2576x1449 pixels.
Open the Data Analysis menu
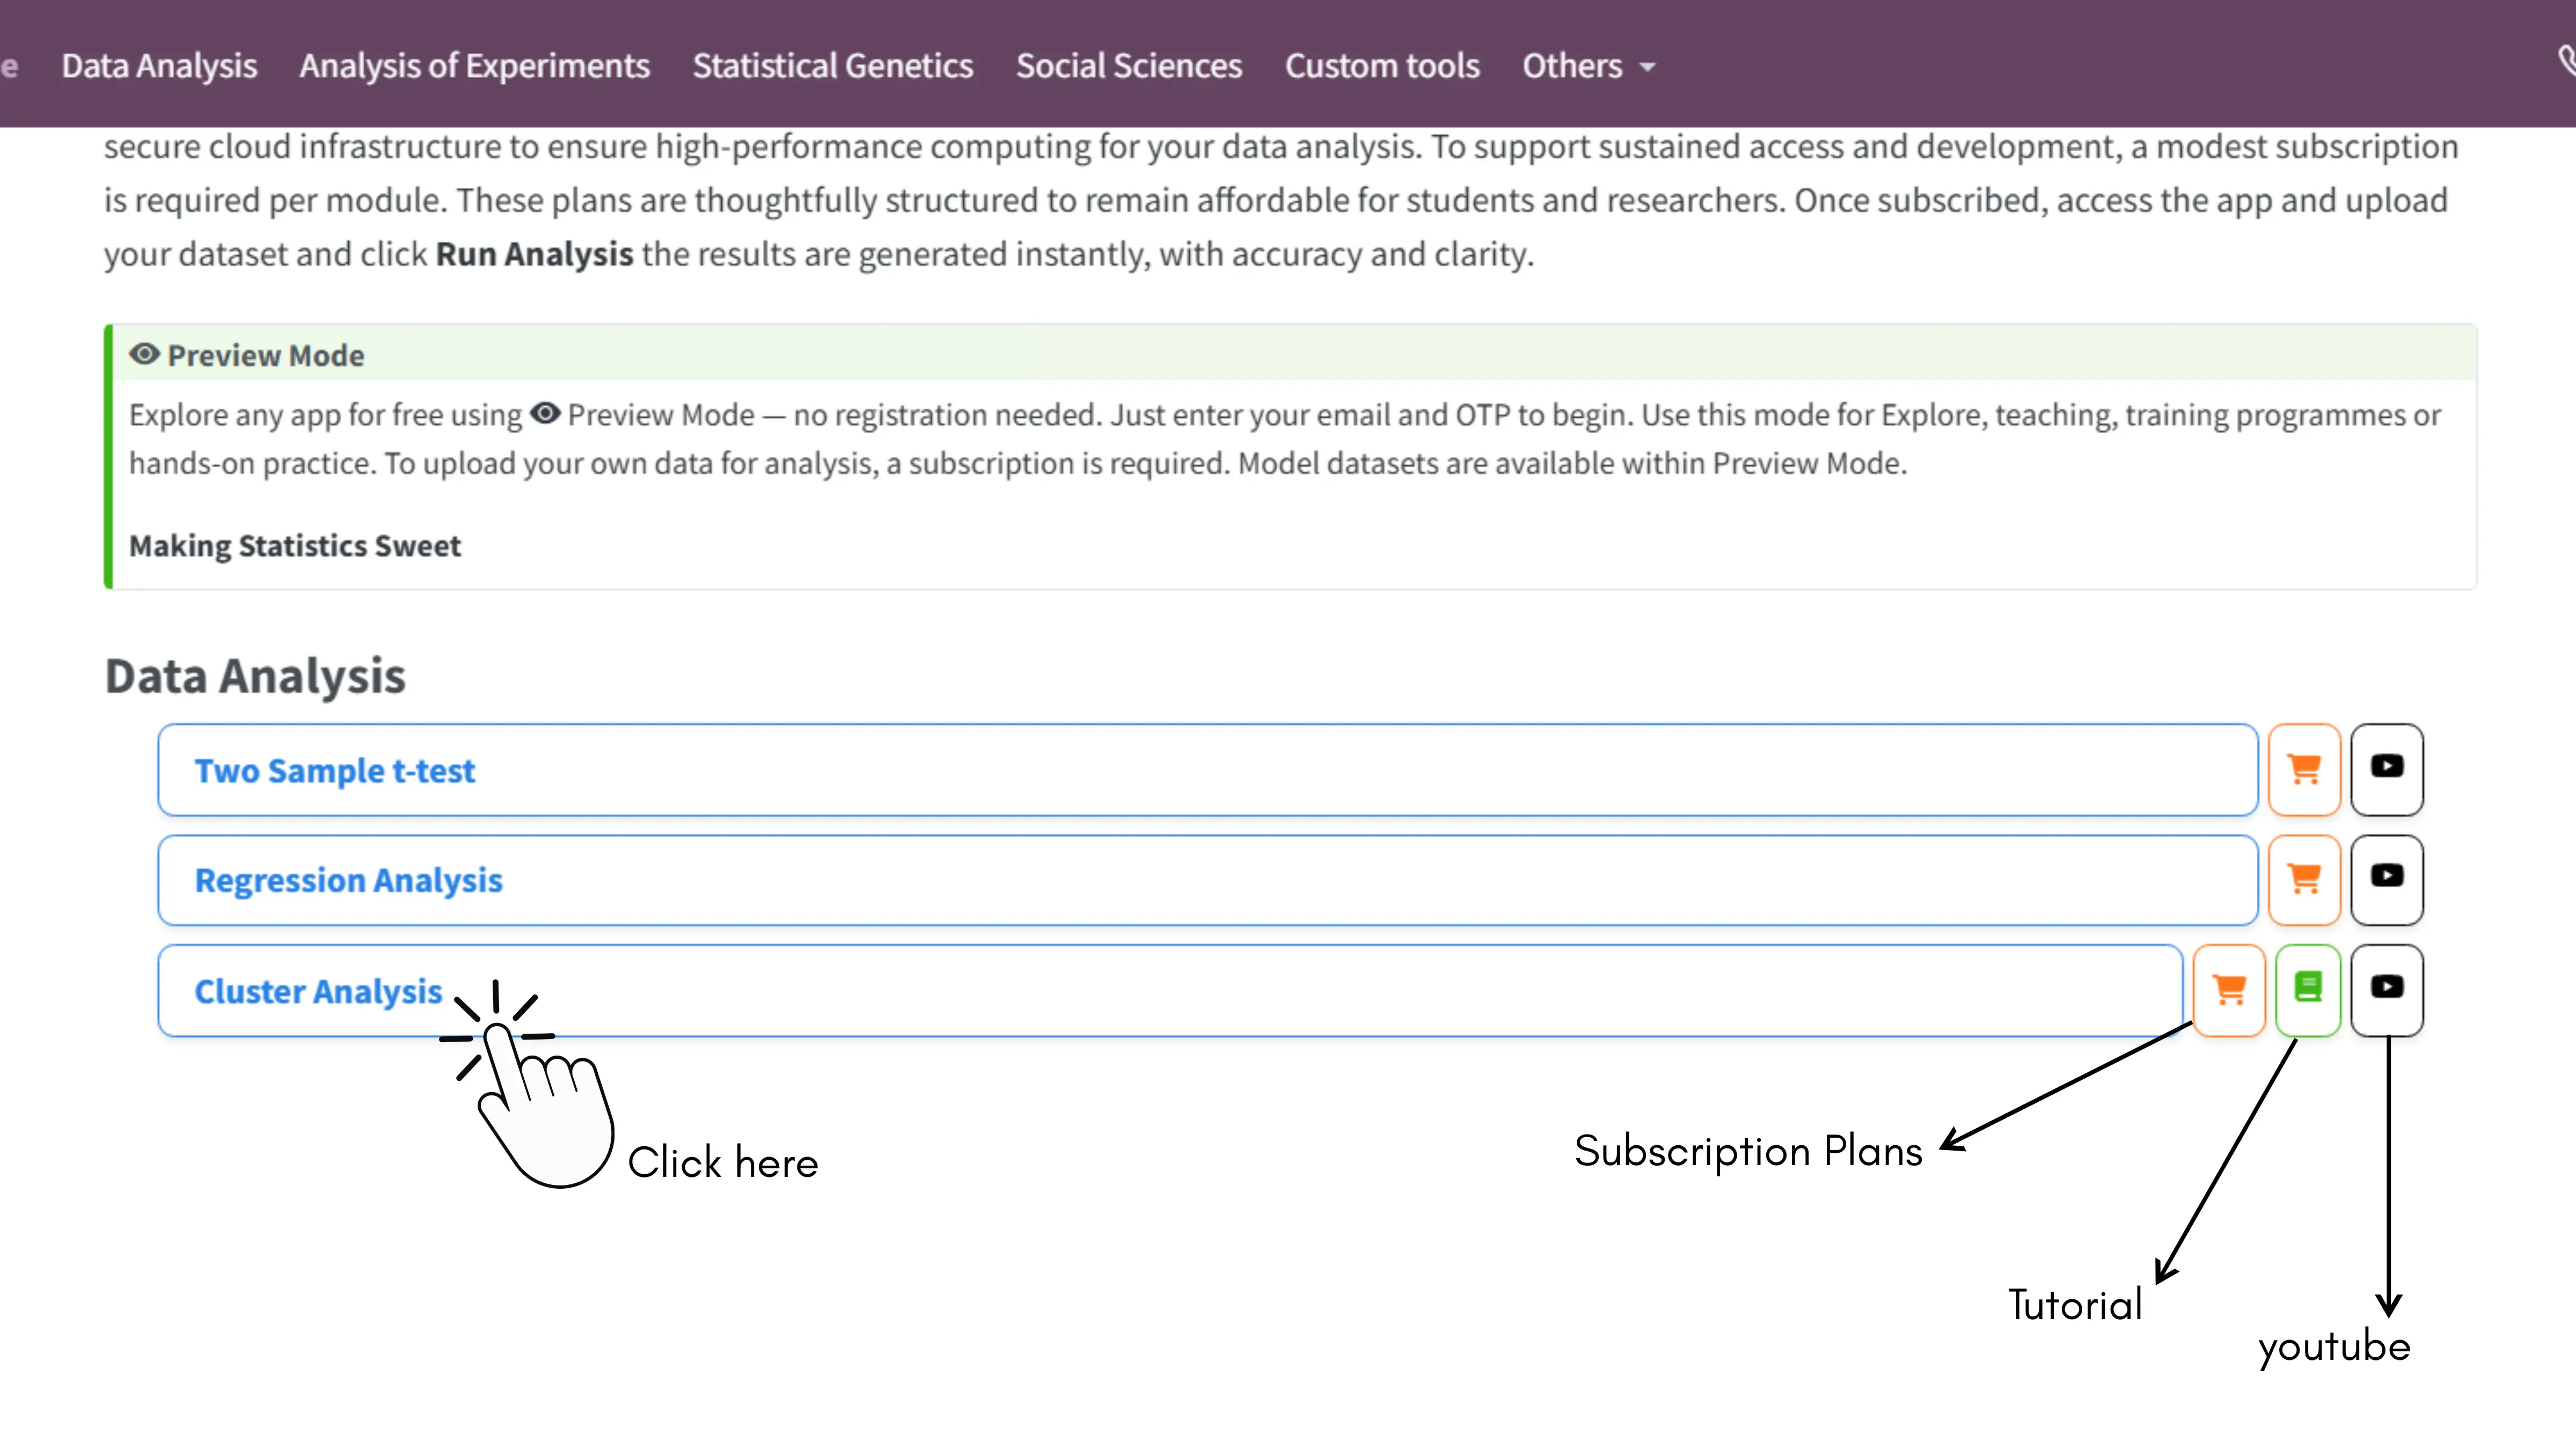(159, 66)
